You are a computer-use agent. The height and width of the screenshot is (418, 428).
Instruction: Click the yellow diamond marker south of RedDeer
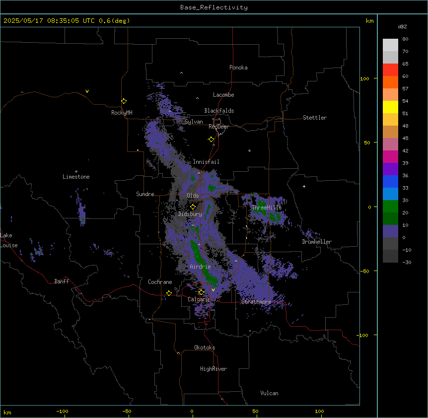point(211,139)
